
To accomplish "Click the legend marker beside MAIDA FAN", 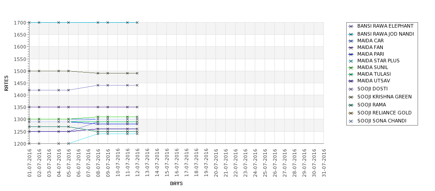I will tap(351, 48).
